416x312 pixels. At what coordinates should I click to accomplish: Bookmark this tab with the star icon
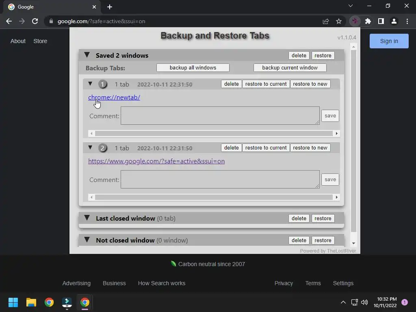coord(339,21)
